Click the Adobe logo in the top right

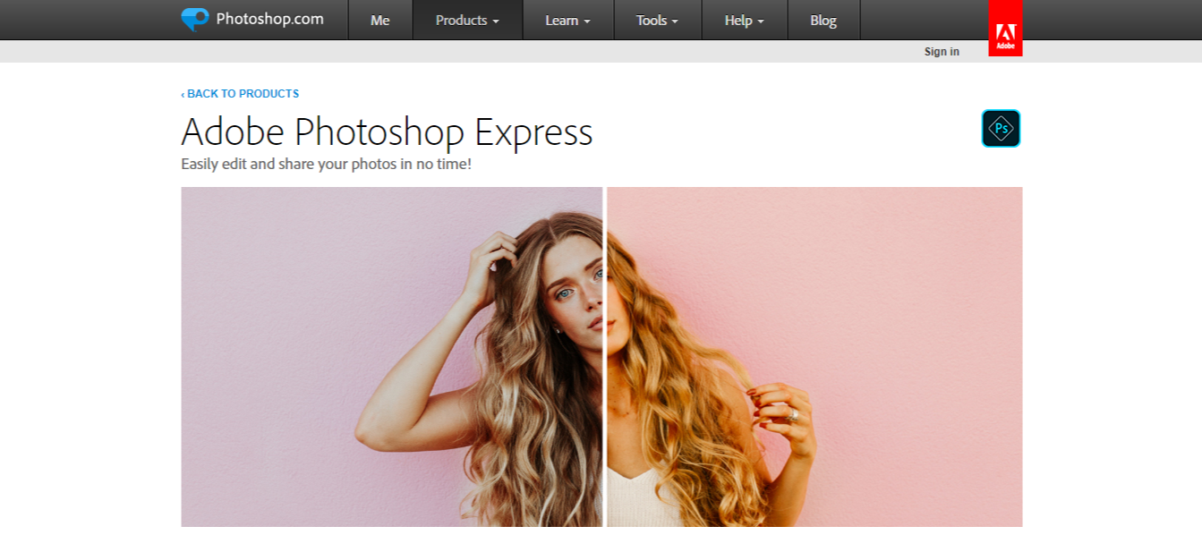tap(1004, 27)
